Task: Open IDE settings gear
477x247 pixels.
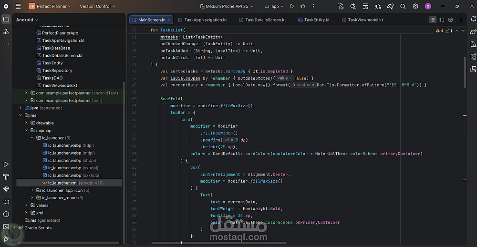Action: (415, 6)
